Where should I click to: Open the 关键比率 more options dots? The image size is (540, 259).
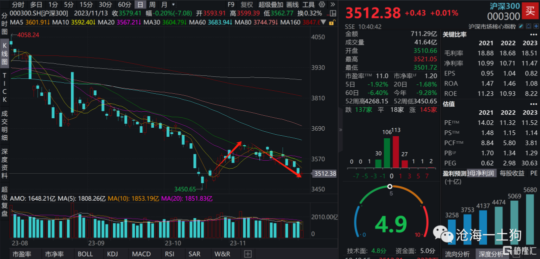pyautogui.click(x=534, y=34)
